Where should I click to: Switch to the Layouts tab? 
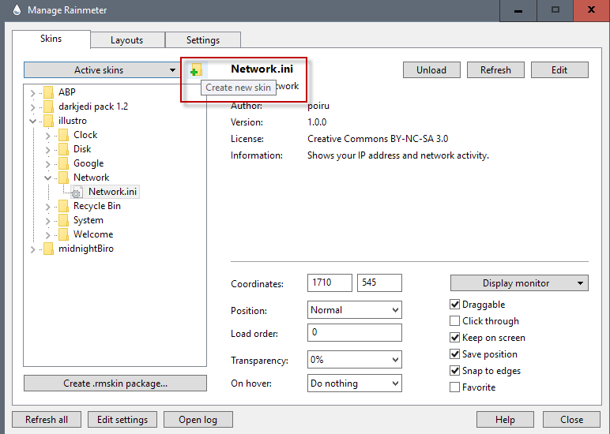pyautogui.click(x=127, y=40)
